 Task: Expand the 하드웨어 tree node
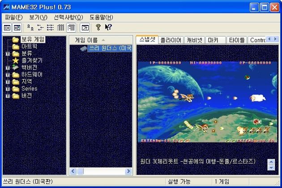[x=8, y=75]
